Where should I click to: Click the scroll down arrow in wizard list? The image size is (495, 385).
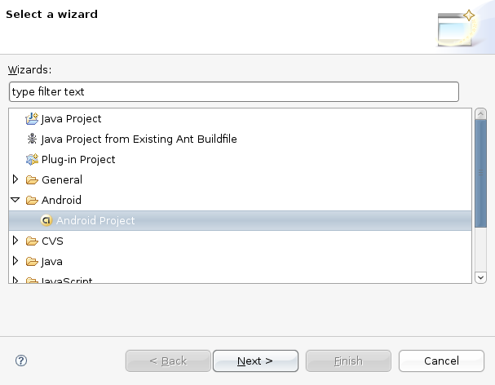point(480,277)
